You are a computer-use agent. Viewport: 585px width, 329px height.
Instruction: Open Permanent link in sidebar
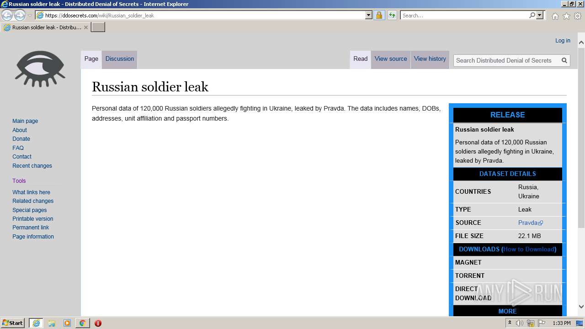coord(31,228)
